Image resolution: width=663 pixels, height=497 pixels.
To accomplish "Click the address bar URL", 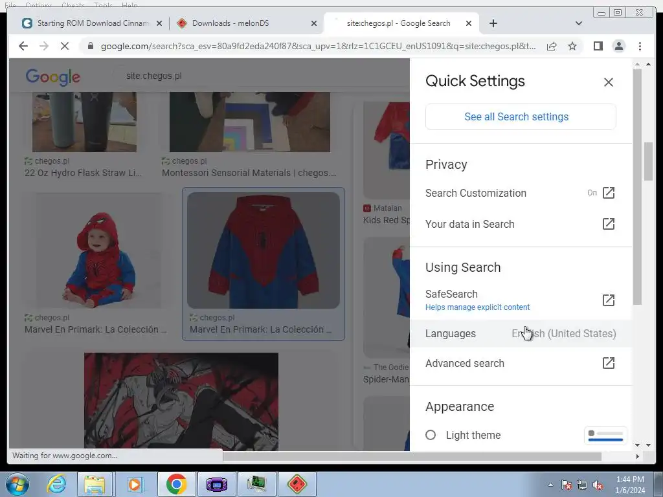I will (318, 46).
